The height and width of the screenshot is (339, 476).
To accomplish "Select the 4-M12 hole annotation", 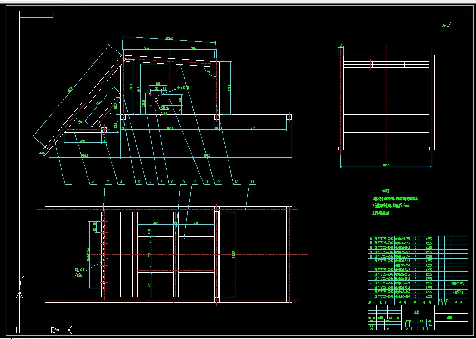I will [x=183, y=88].
